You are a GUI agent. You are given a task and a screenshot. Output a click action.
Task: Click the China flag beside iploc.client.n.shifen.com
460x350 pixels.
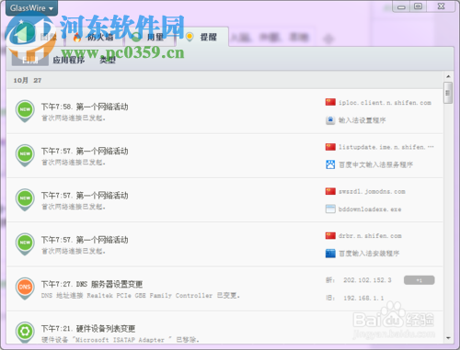tap(330, 102)
